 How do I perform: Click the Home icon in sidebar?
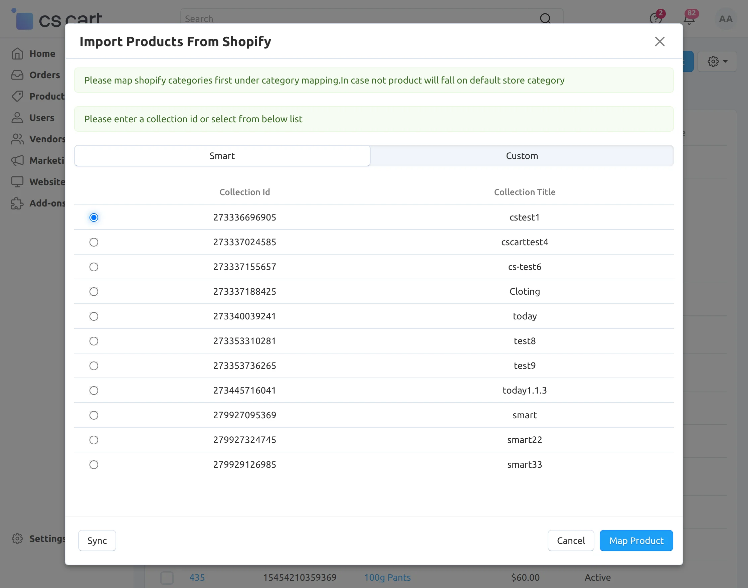[x=17, y=54]
